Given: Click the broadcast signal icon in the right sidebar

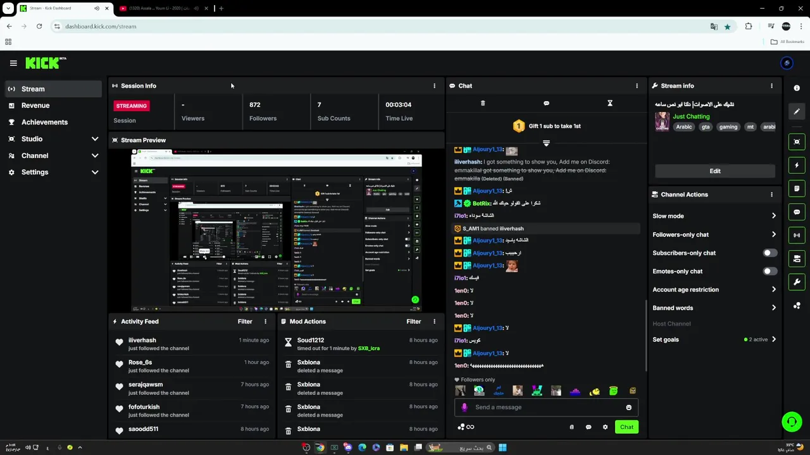Looking at the screenshot, I should [797, 235].
